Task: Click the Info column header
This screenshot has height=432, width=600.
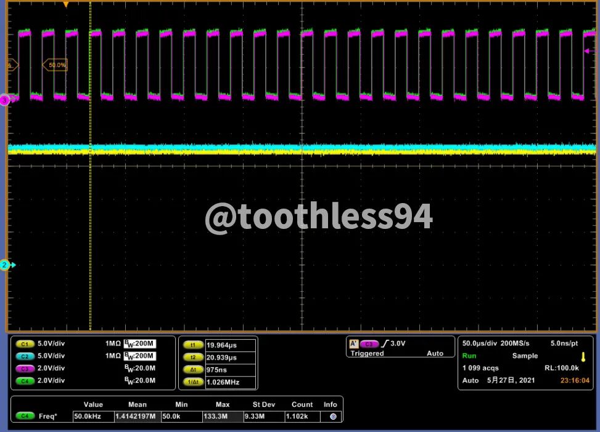Action: 331,404
